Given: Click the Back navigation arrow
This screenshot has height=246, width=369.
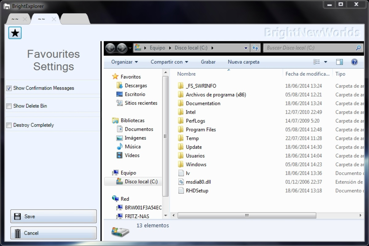Looking at the screenshot, I should point(110,48).
